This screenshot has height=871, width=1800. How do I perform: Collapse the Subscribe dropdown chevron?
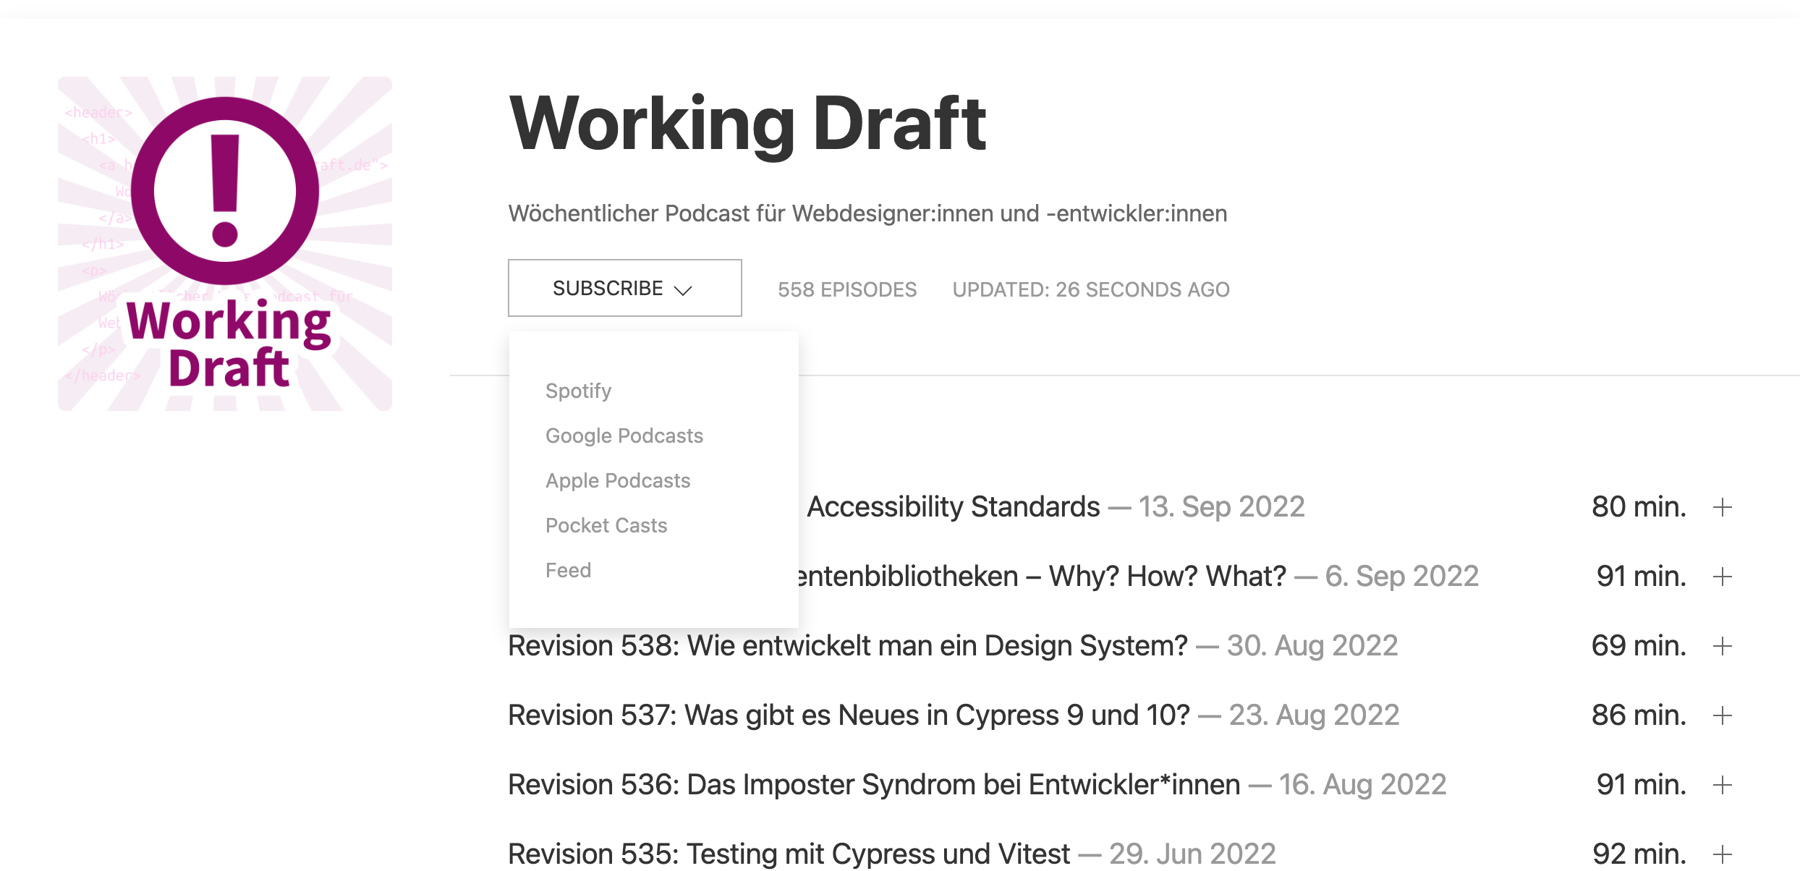pos(683,290)
